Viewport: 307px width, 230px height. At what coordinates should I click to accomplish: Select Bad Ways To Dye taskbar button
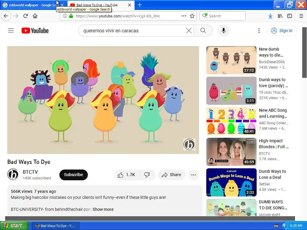coord(55,226)
